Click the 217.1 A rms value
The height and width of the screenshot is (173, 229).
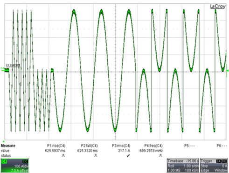(x=124, y=151)
